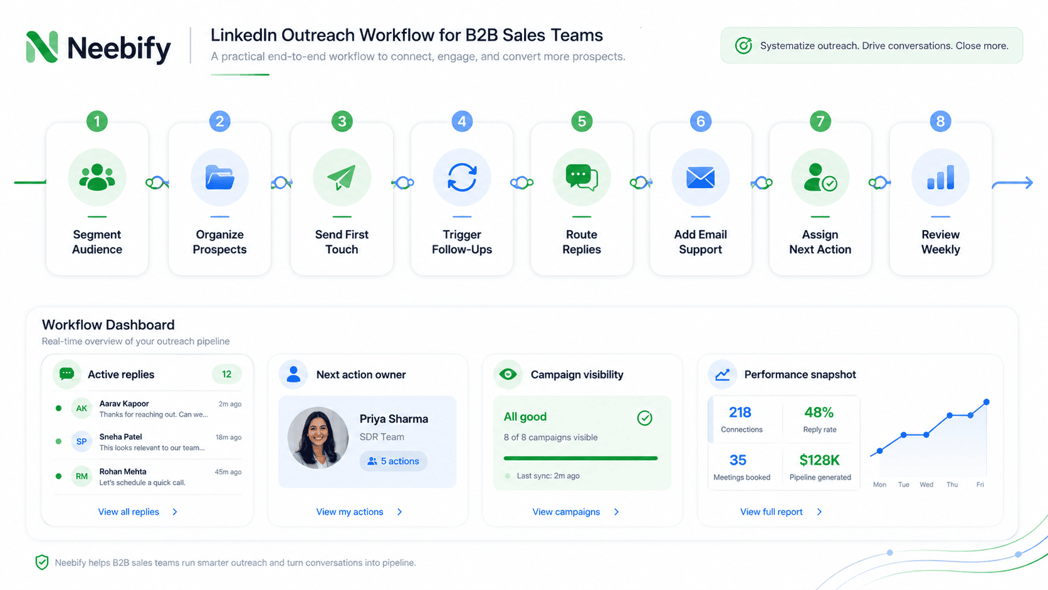
Task: Click the Active replies chat icon
Action: pyautogui.click(x=66, y=374)
